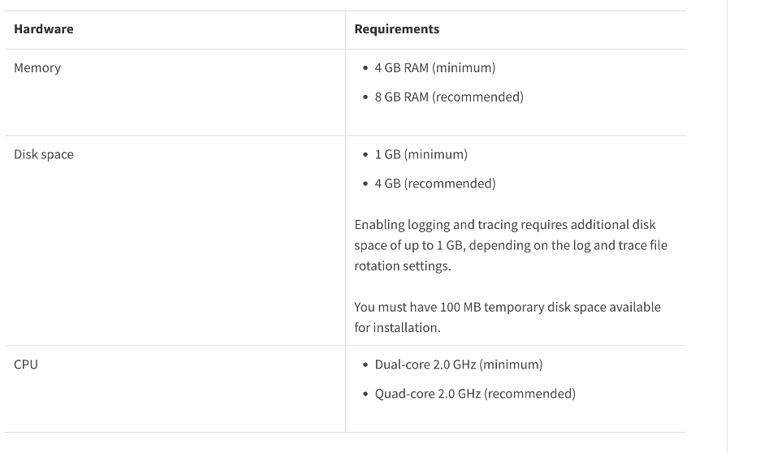Click the "8 GB RAM (recommended)" text
760x453 pixels.
click(x=448, y=97)
